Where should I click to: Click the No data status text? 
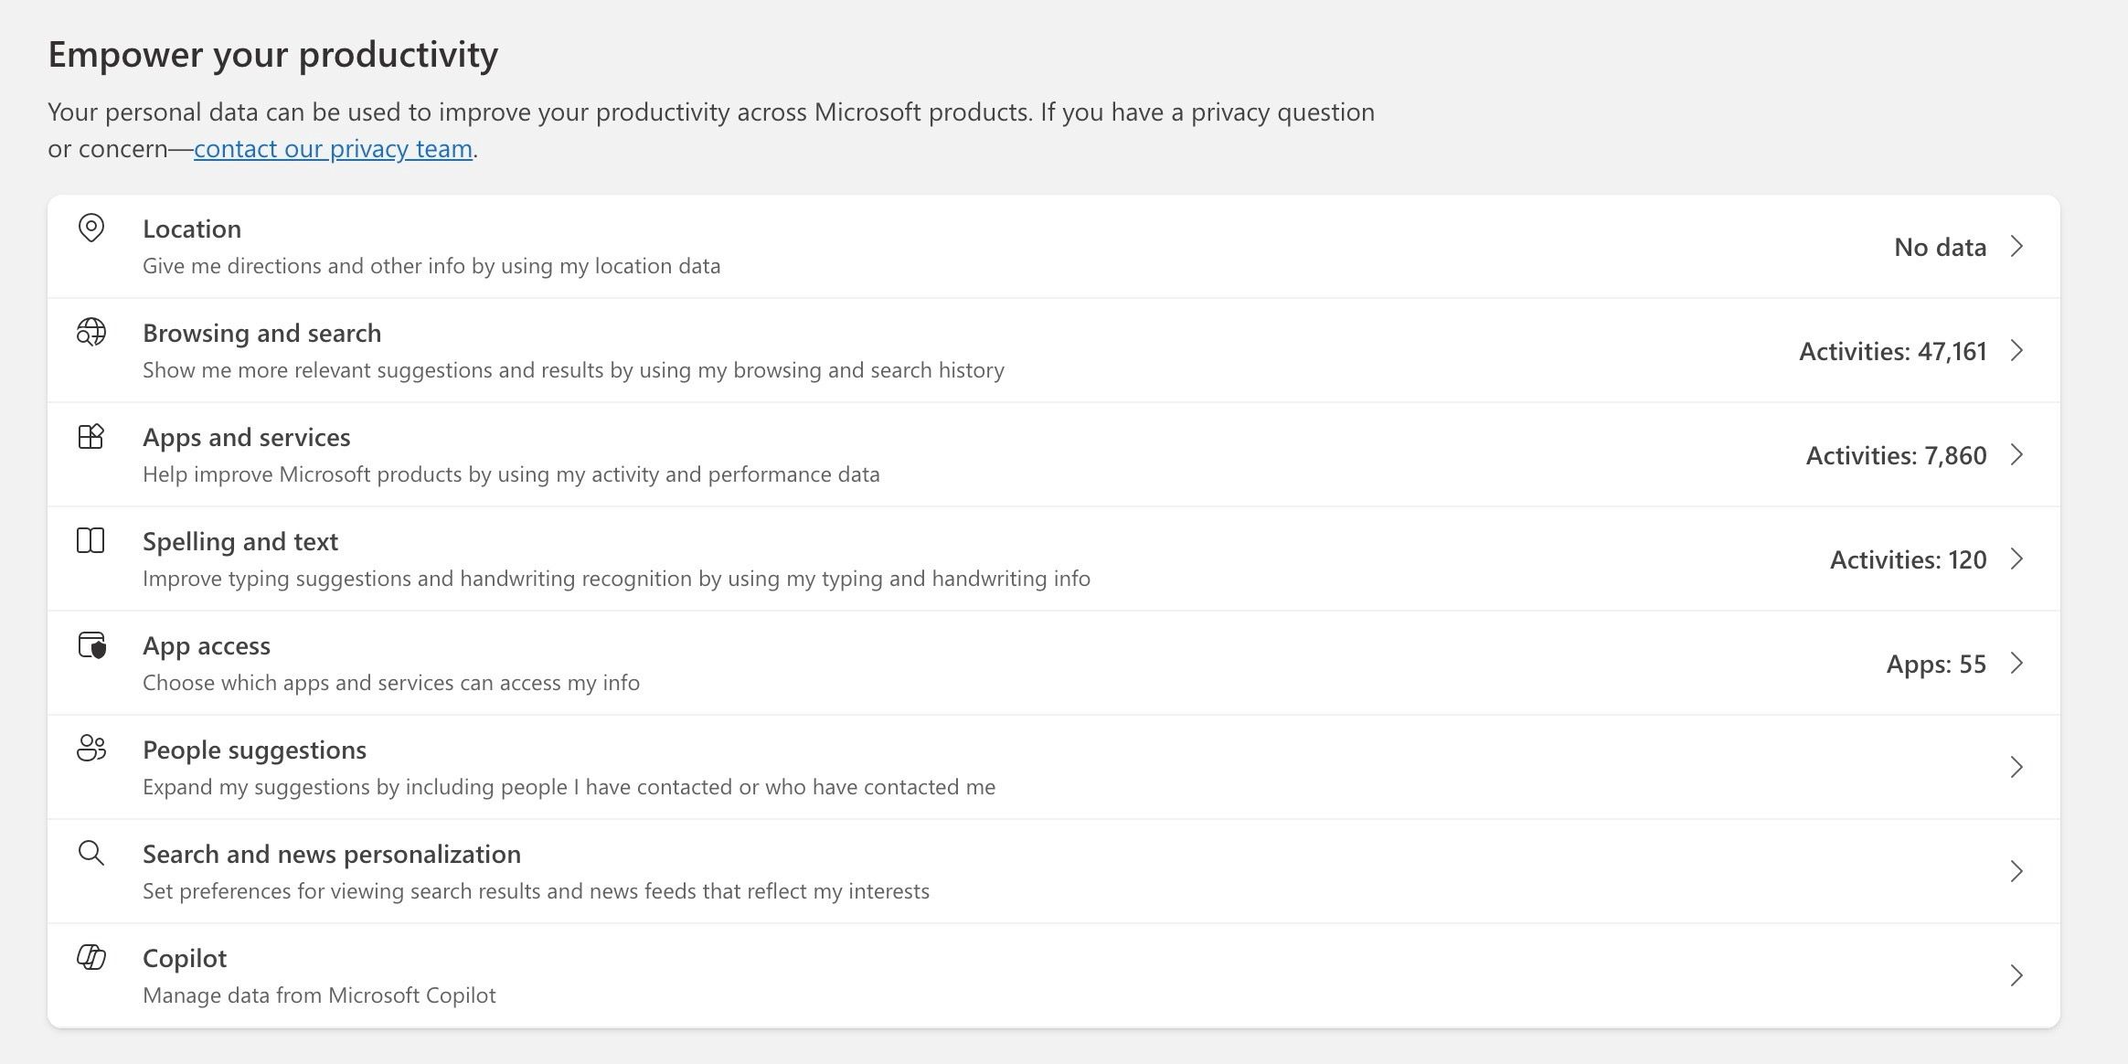(x=1940, y=247)
